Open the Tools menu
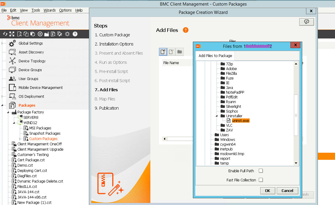The height and width of the screenshot is (205, 335). point(36,10)
